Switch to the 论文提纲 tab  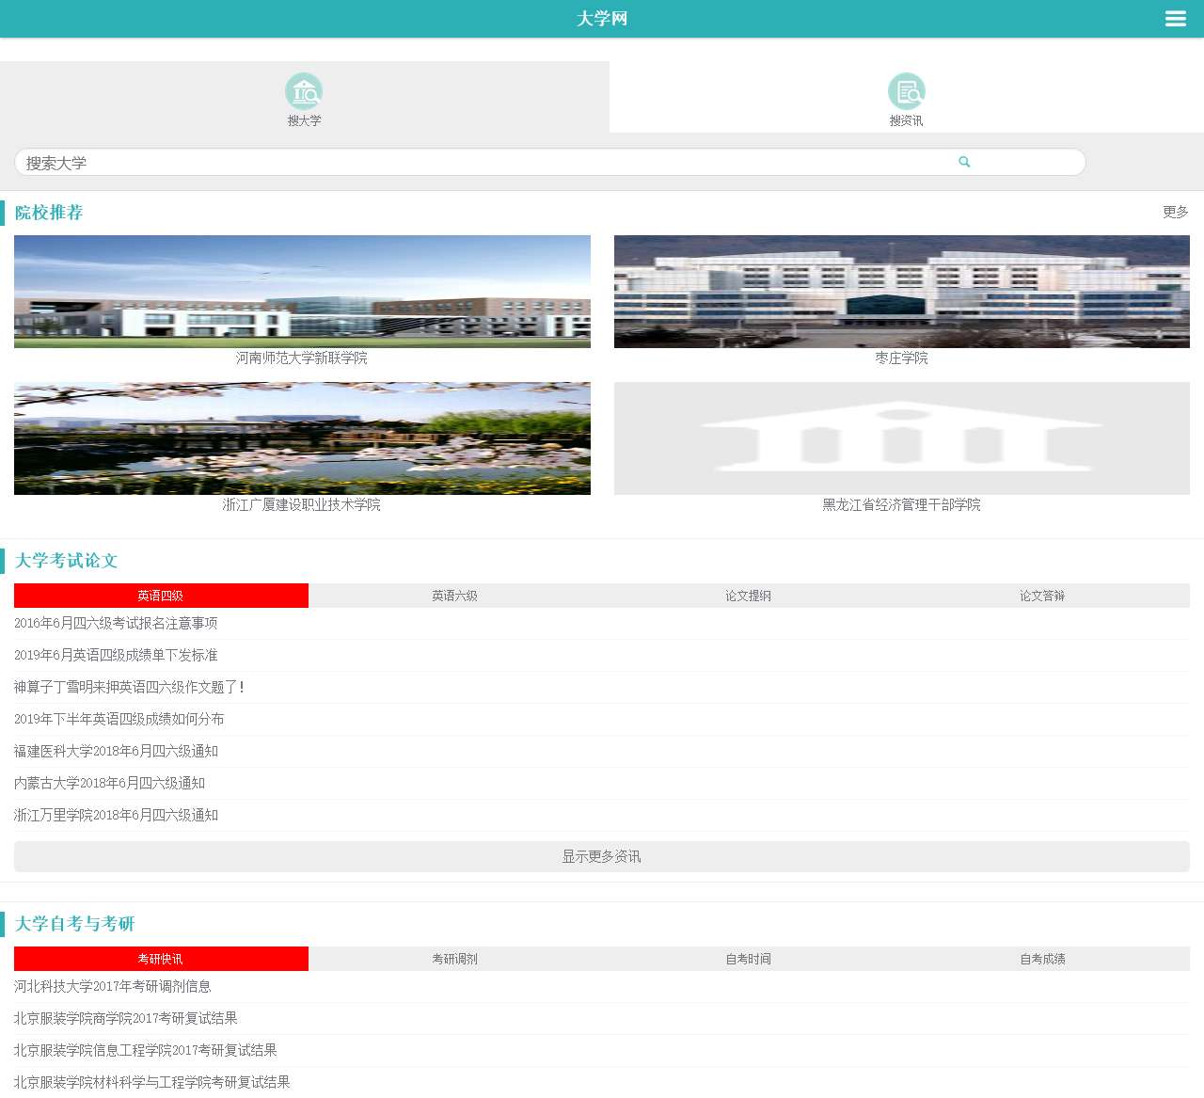(749, 596)
